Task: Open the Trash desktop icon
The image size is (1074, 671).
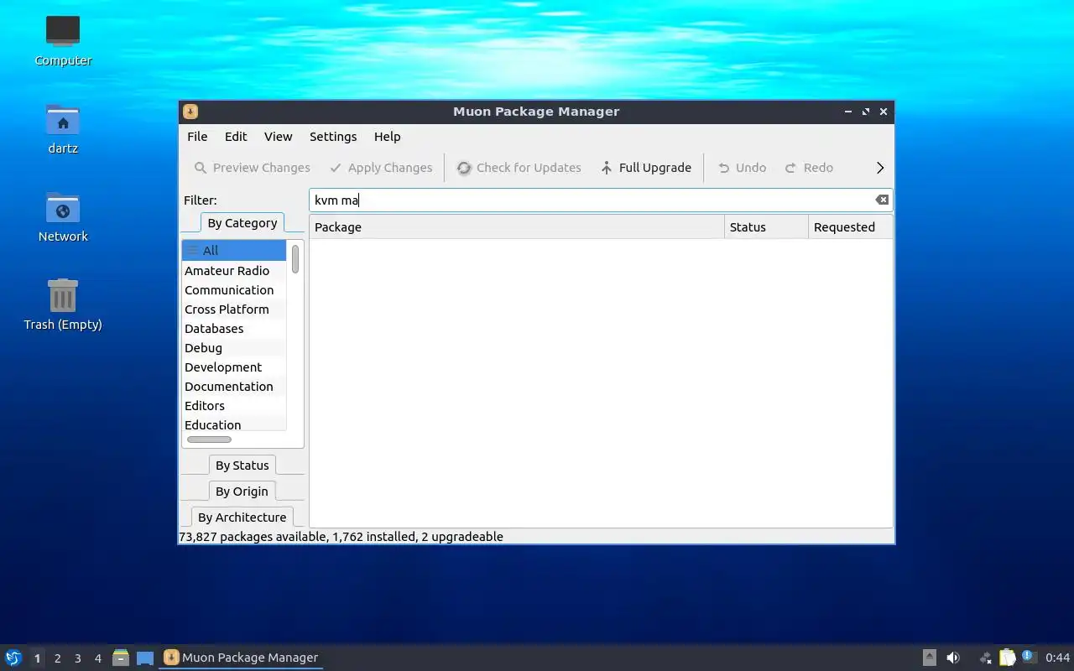Action: click(63, 304)
